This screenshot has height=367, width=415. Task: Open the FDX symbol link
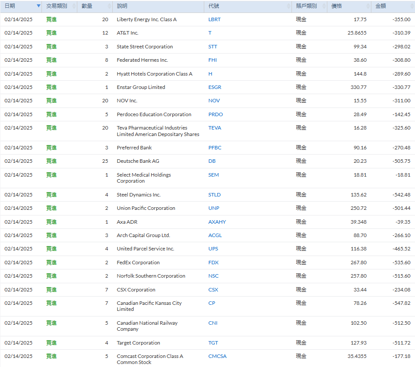213,263
